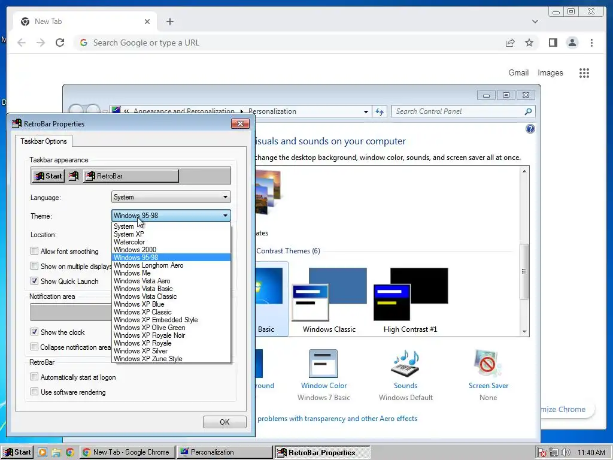
Task: Choose Windows XP Royale Noir
Action: tap(171, 335)
